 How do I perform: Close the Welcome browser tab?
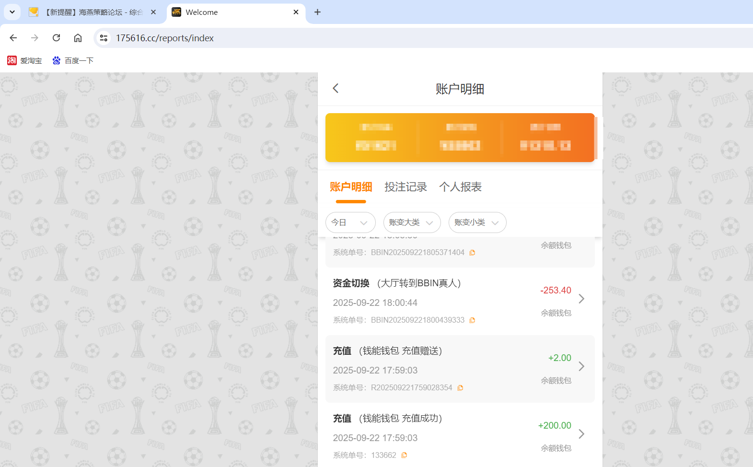[296, 12]
